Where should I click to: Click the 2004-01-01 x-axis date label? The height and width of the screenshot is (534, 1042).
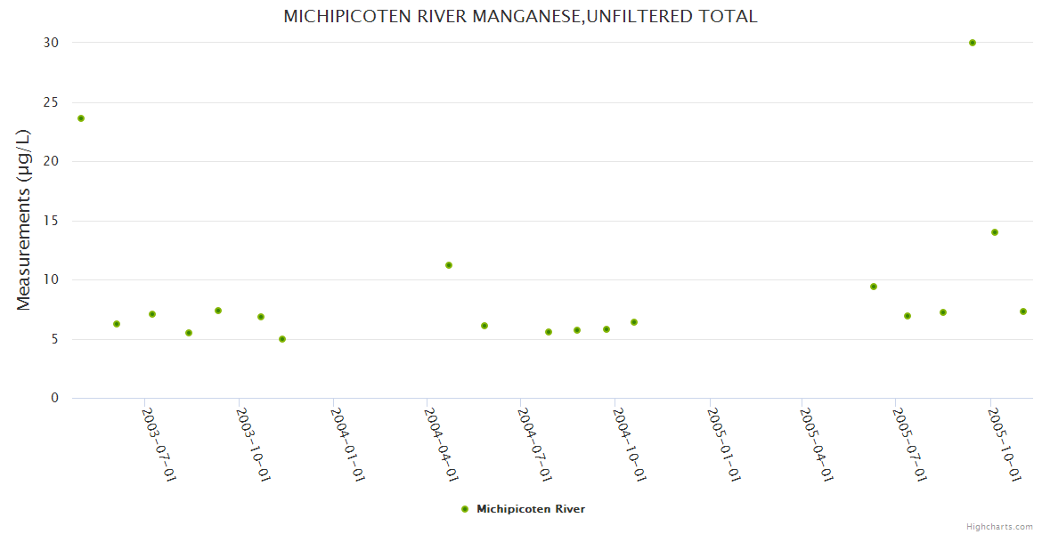[348, 444]
